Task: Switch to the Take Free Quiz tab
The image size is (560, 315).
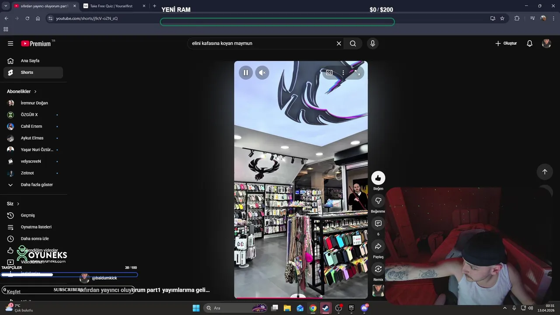Action: coord(112,6)
